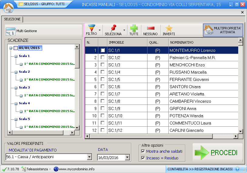Uncheck Mostra anche saldati option
This screenshot has height=173, width=247.
pyautogui.click(x=143, y=151)
